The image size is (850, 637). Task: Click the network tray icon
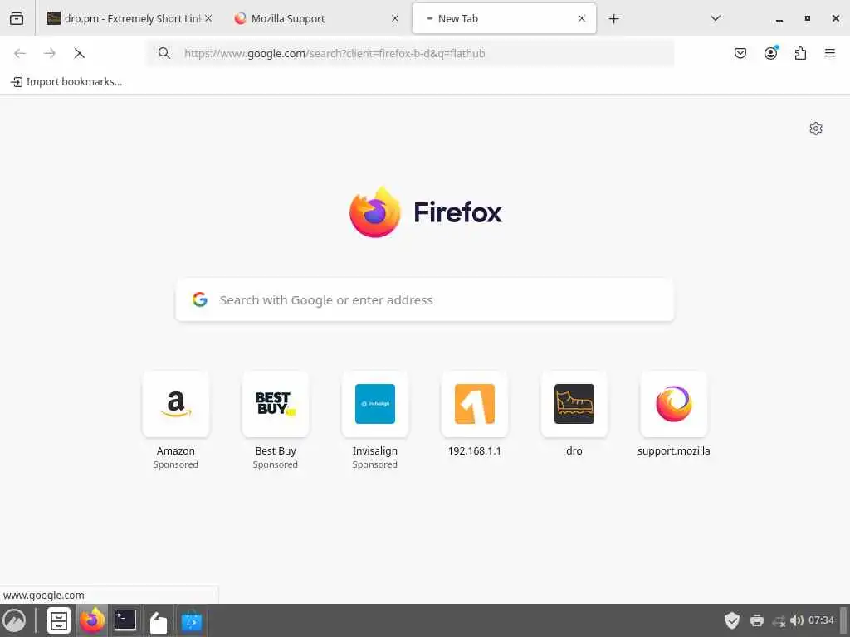click(x=779, y=621)
